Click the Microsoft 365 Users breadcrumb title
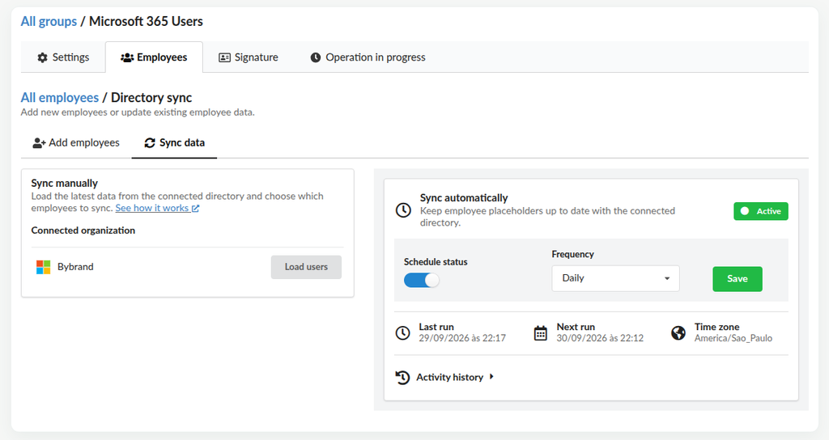The height and width of the screenshot is (440, 829). 146,22
